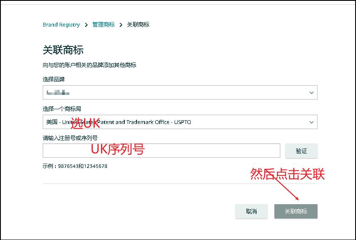Click the trademark office dropdown's down arrow
This screenshot has width=356, height=240.
[x=312, y=122]
